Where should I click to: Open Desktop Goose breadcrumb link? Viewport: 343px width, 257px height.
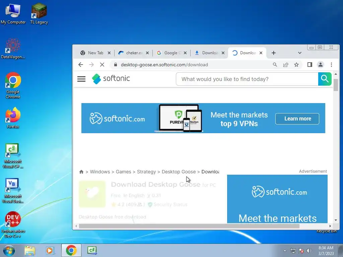179,172
